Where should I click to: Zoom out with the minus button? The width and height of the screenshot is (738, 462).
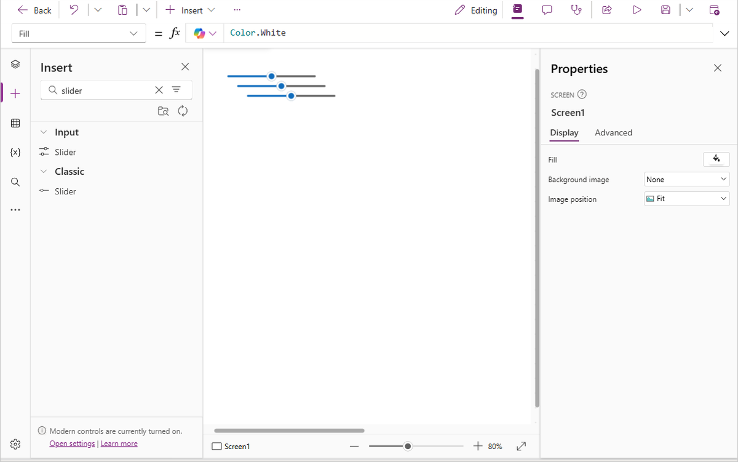point(354,447)
